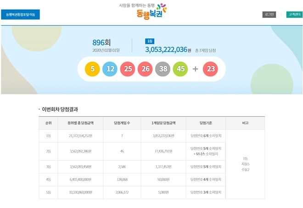The height and width of the screenshot is (208, 303).
Task: Click the per-game amount 77,436,791원
Action: tap(163, 151)
